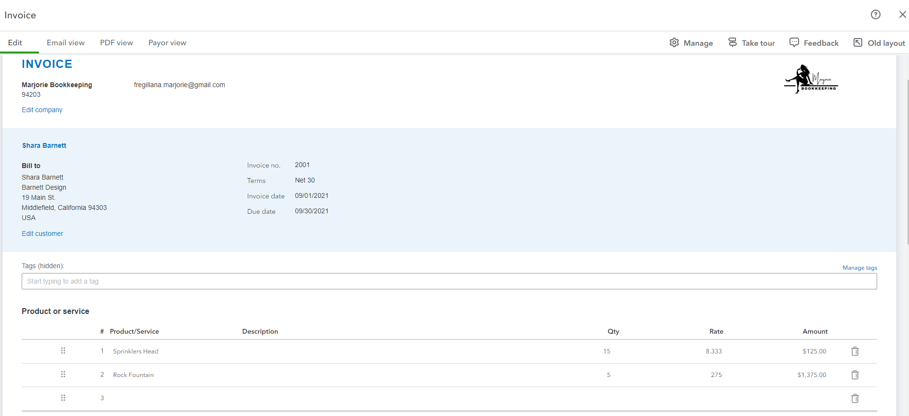Grab drag handle for row 3
The width and height of the screenshot is (909, 416).
pos(63,398)
